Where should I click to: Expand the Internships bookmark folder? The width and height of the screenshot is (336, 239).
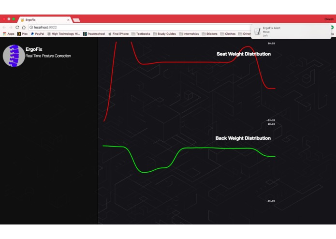pyautogui.click(x=189, y=34)
